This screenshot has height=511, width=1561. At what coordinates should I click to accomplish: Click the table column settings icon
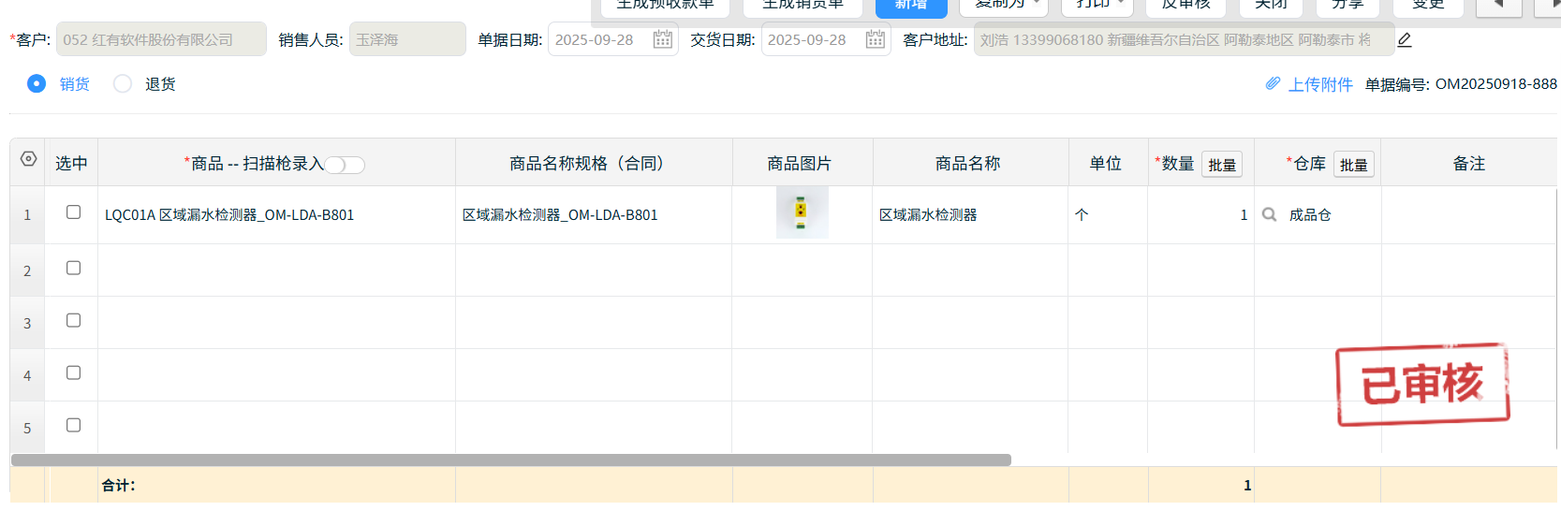(29, 159)
